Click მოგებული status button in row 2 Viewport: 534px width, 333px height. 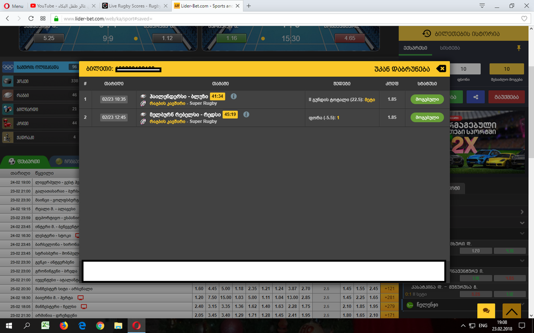[x=427, y=117]
